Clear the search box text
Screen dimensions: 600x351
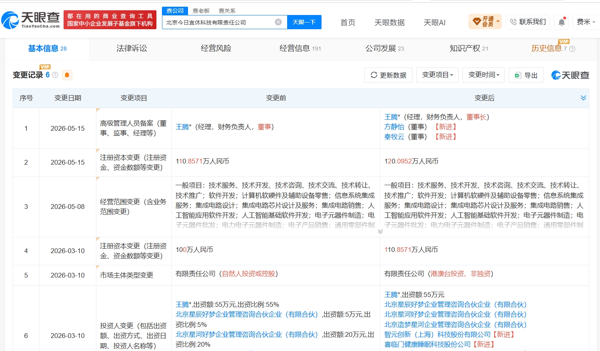point(278,22)
